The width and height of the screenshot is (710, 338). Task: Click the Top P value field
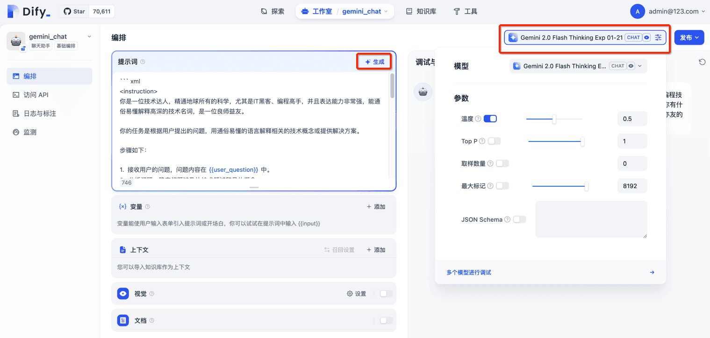click(x=632, y=141)
